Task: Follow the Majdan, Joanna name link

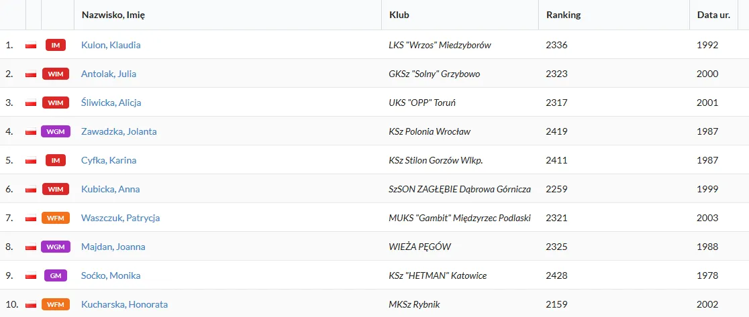Action: click(x=113, y=247)
